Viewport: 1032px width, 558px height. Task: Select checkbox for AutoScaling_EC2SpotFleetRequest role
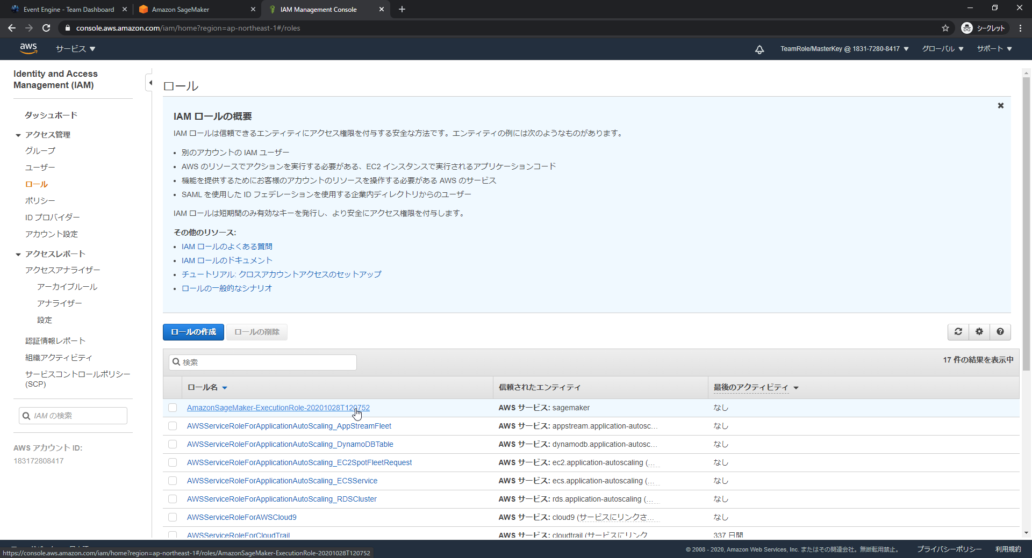[x=173, y=462]
